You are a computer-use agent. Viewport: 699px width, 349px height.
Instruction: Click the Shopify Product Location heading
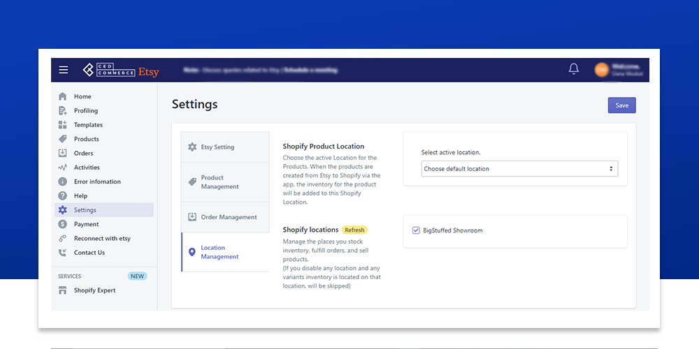[x=323, y=146]
